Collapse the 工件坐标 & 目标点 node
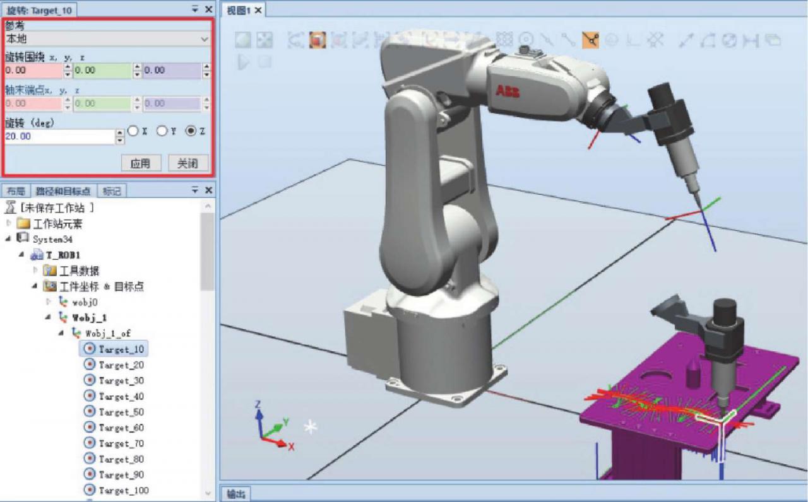Image resolution: width=808 pixels, height=502 pixels. (x=36, y=286)
